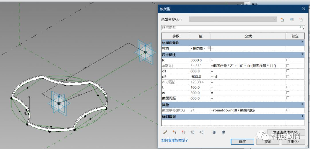This screenshot has height=149, width=310.
Task: Click the 确定 button
Action: [242, 142]
